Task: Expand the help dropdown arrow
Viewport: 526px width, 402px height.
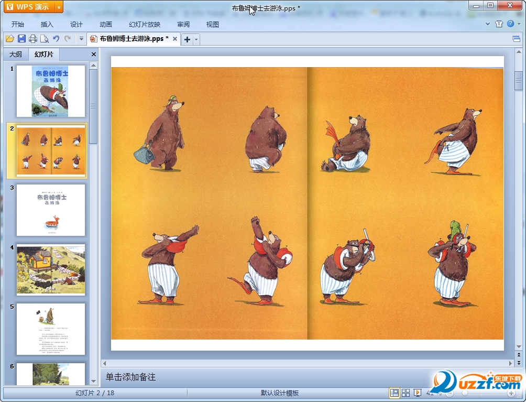Action: (519, 24)
